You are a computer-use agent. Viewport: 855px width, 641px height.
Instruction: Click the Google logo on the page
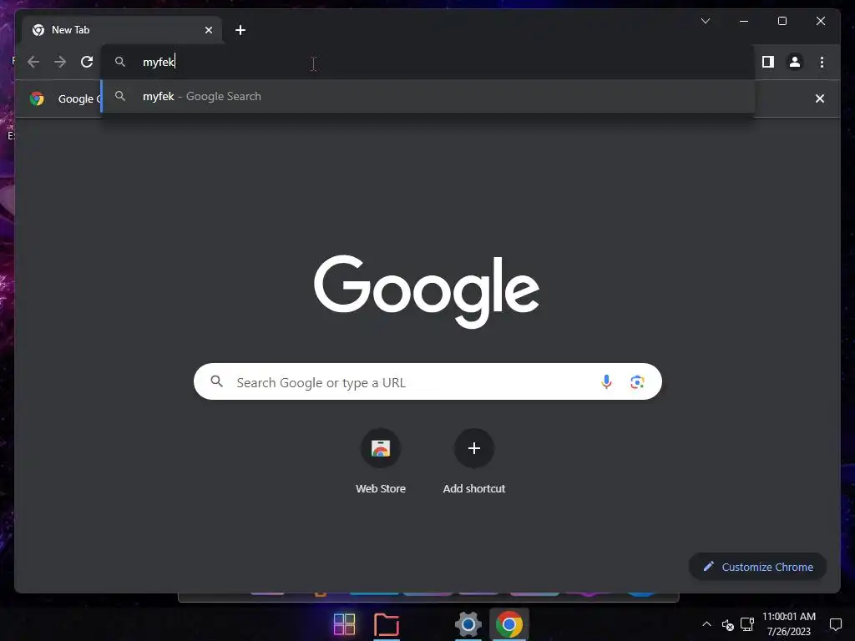click(427, 291)
